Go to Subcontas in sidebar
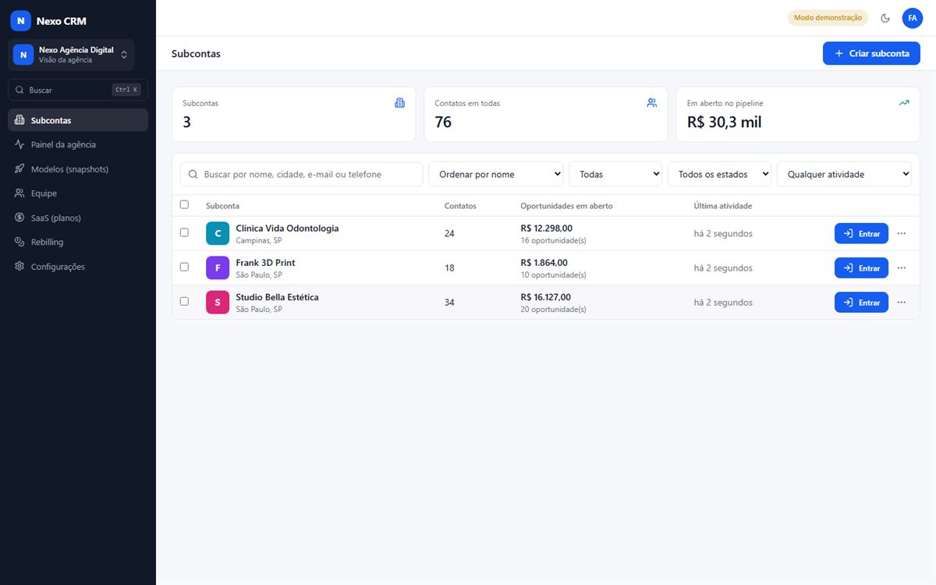The image size is (936, 585). click(78, 120)
